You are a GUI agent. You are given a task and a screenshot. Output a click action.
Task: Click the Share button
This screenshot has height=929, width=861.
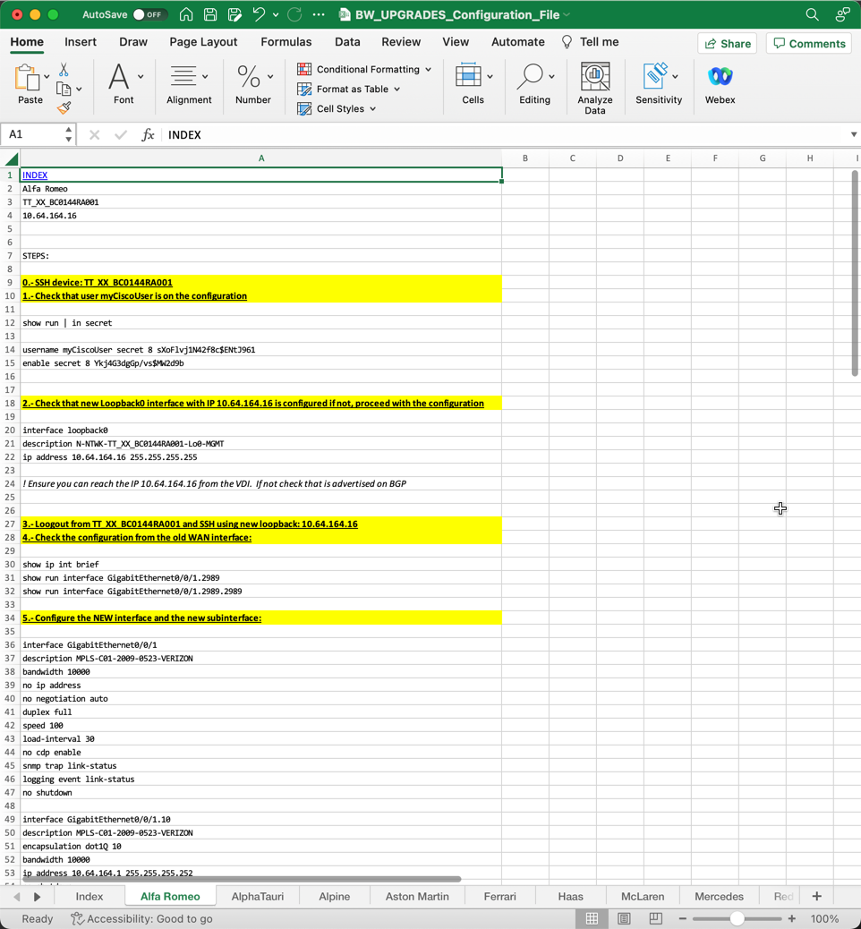pos(727,43)
